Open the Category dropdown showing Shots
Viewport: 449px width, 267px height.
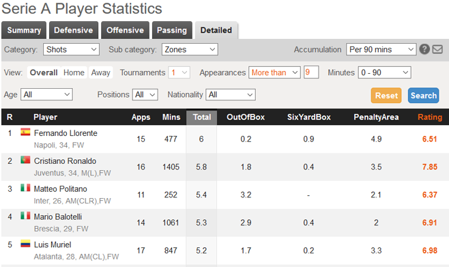pos(71,49)
